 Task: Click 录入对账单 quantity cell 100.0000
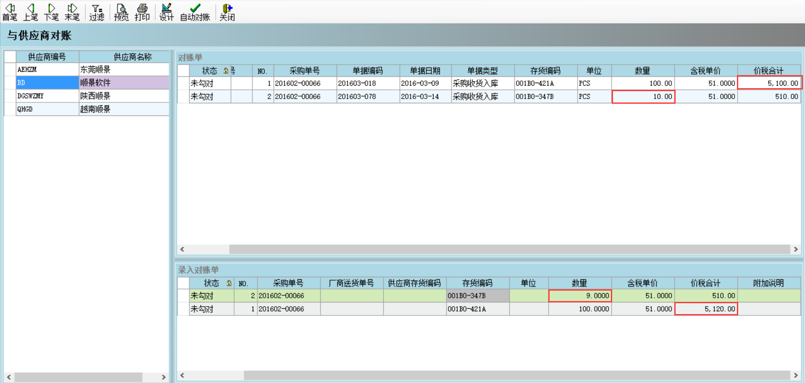point(580,309)
